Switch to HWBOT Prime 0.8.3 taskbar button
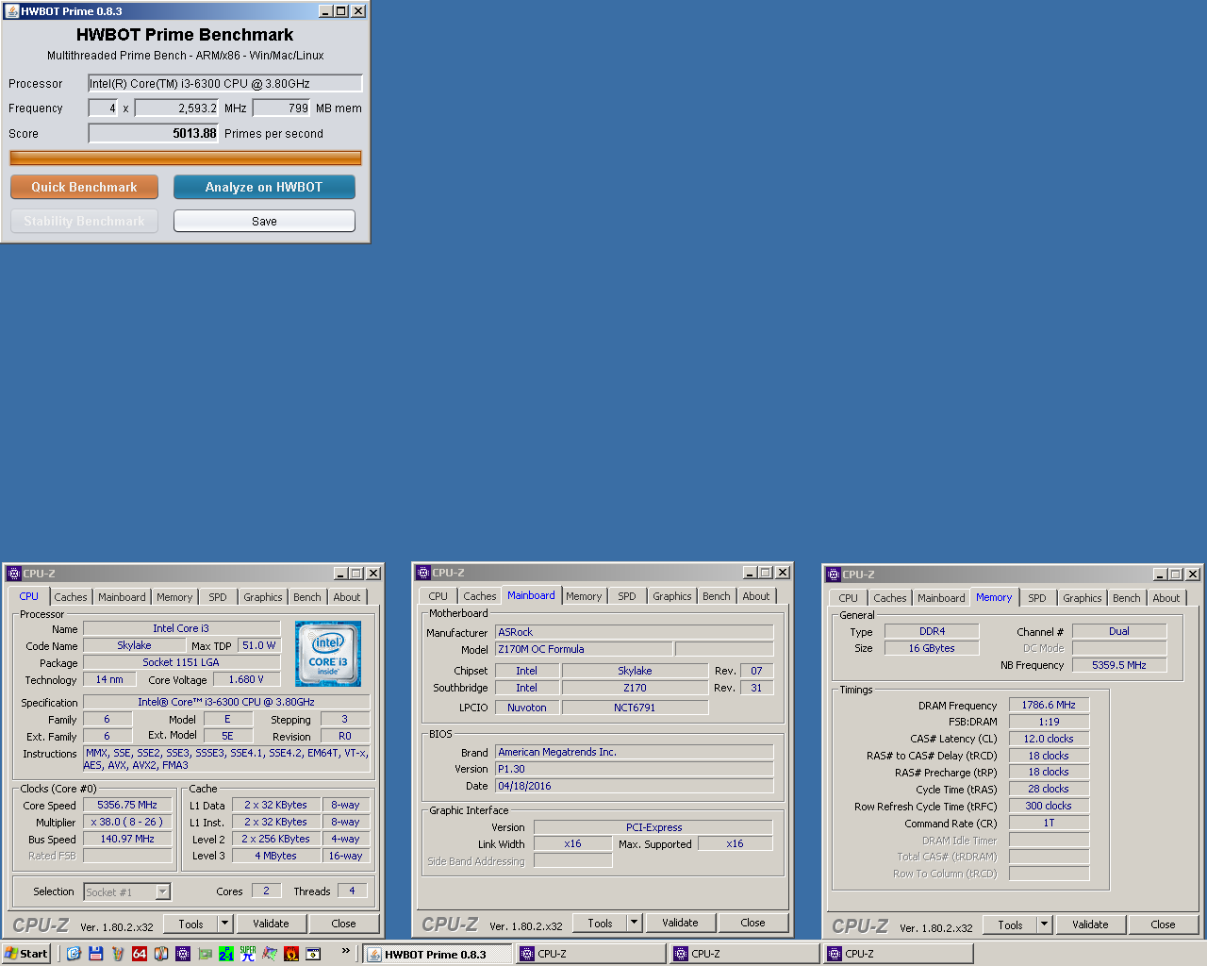The height and width of the screenshot is (966, 1207). 438,954
